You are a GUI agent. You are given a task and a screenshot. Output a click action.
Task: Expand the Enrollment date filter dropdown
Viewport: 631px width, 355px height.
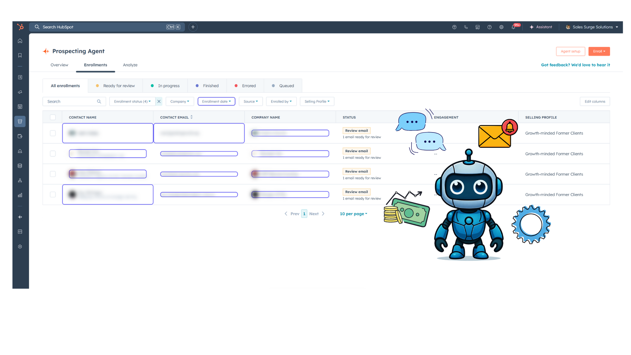(x=216, y=102)
